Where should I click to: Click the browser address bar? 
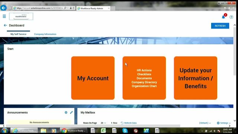tap(39, 8)
